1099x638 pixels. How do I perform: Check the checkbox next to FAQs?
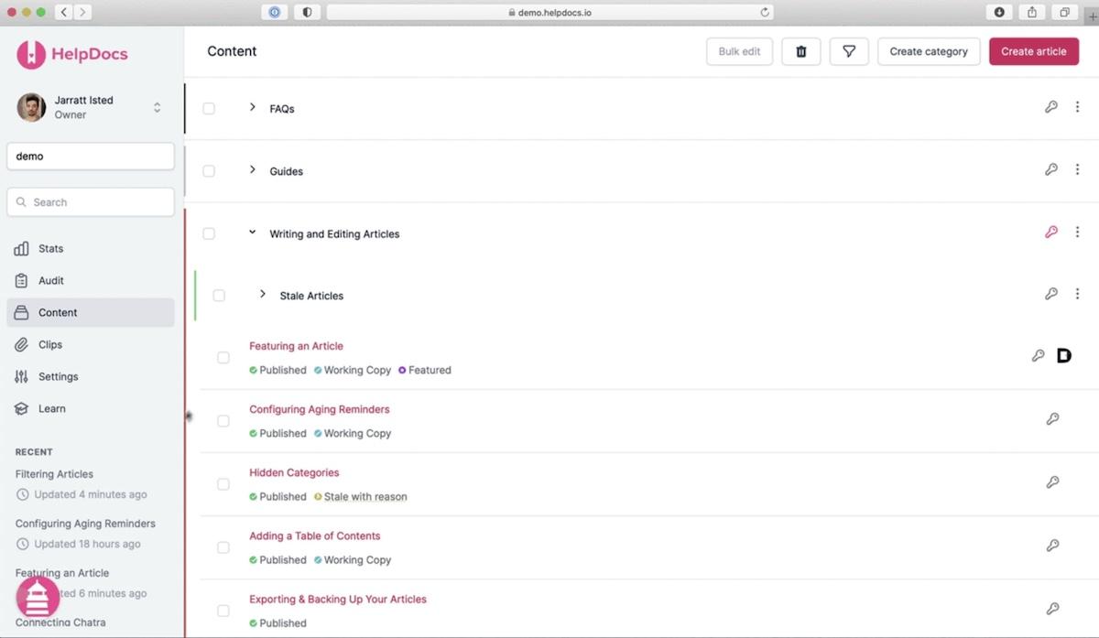209,108
